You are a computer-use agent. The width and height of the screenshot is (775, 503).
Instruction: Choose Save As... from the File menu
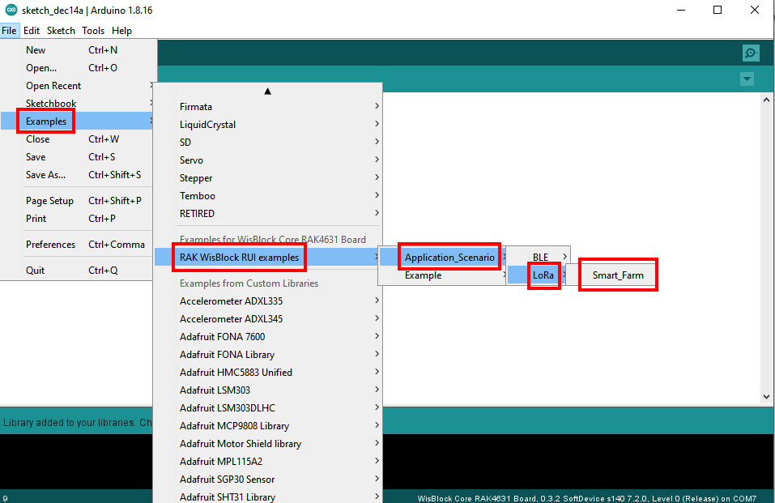point(78,175)
